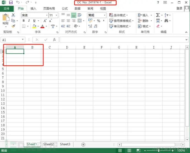Open the font size dropdown showing 11
The height and width of the screenshot is (153, 190).
pos(56,15)
